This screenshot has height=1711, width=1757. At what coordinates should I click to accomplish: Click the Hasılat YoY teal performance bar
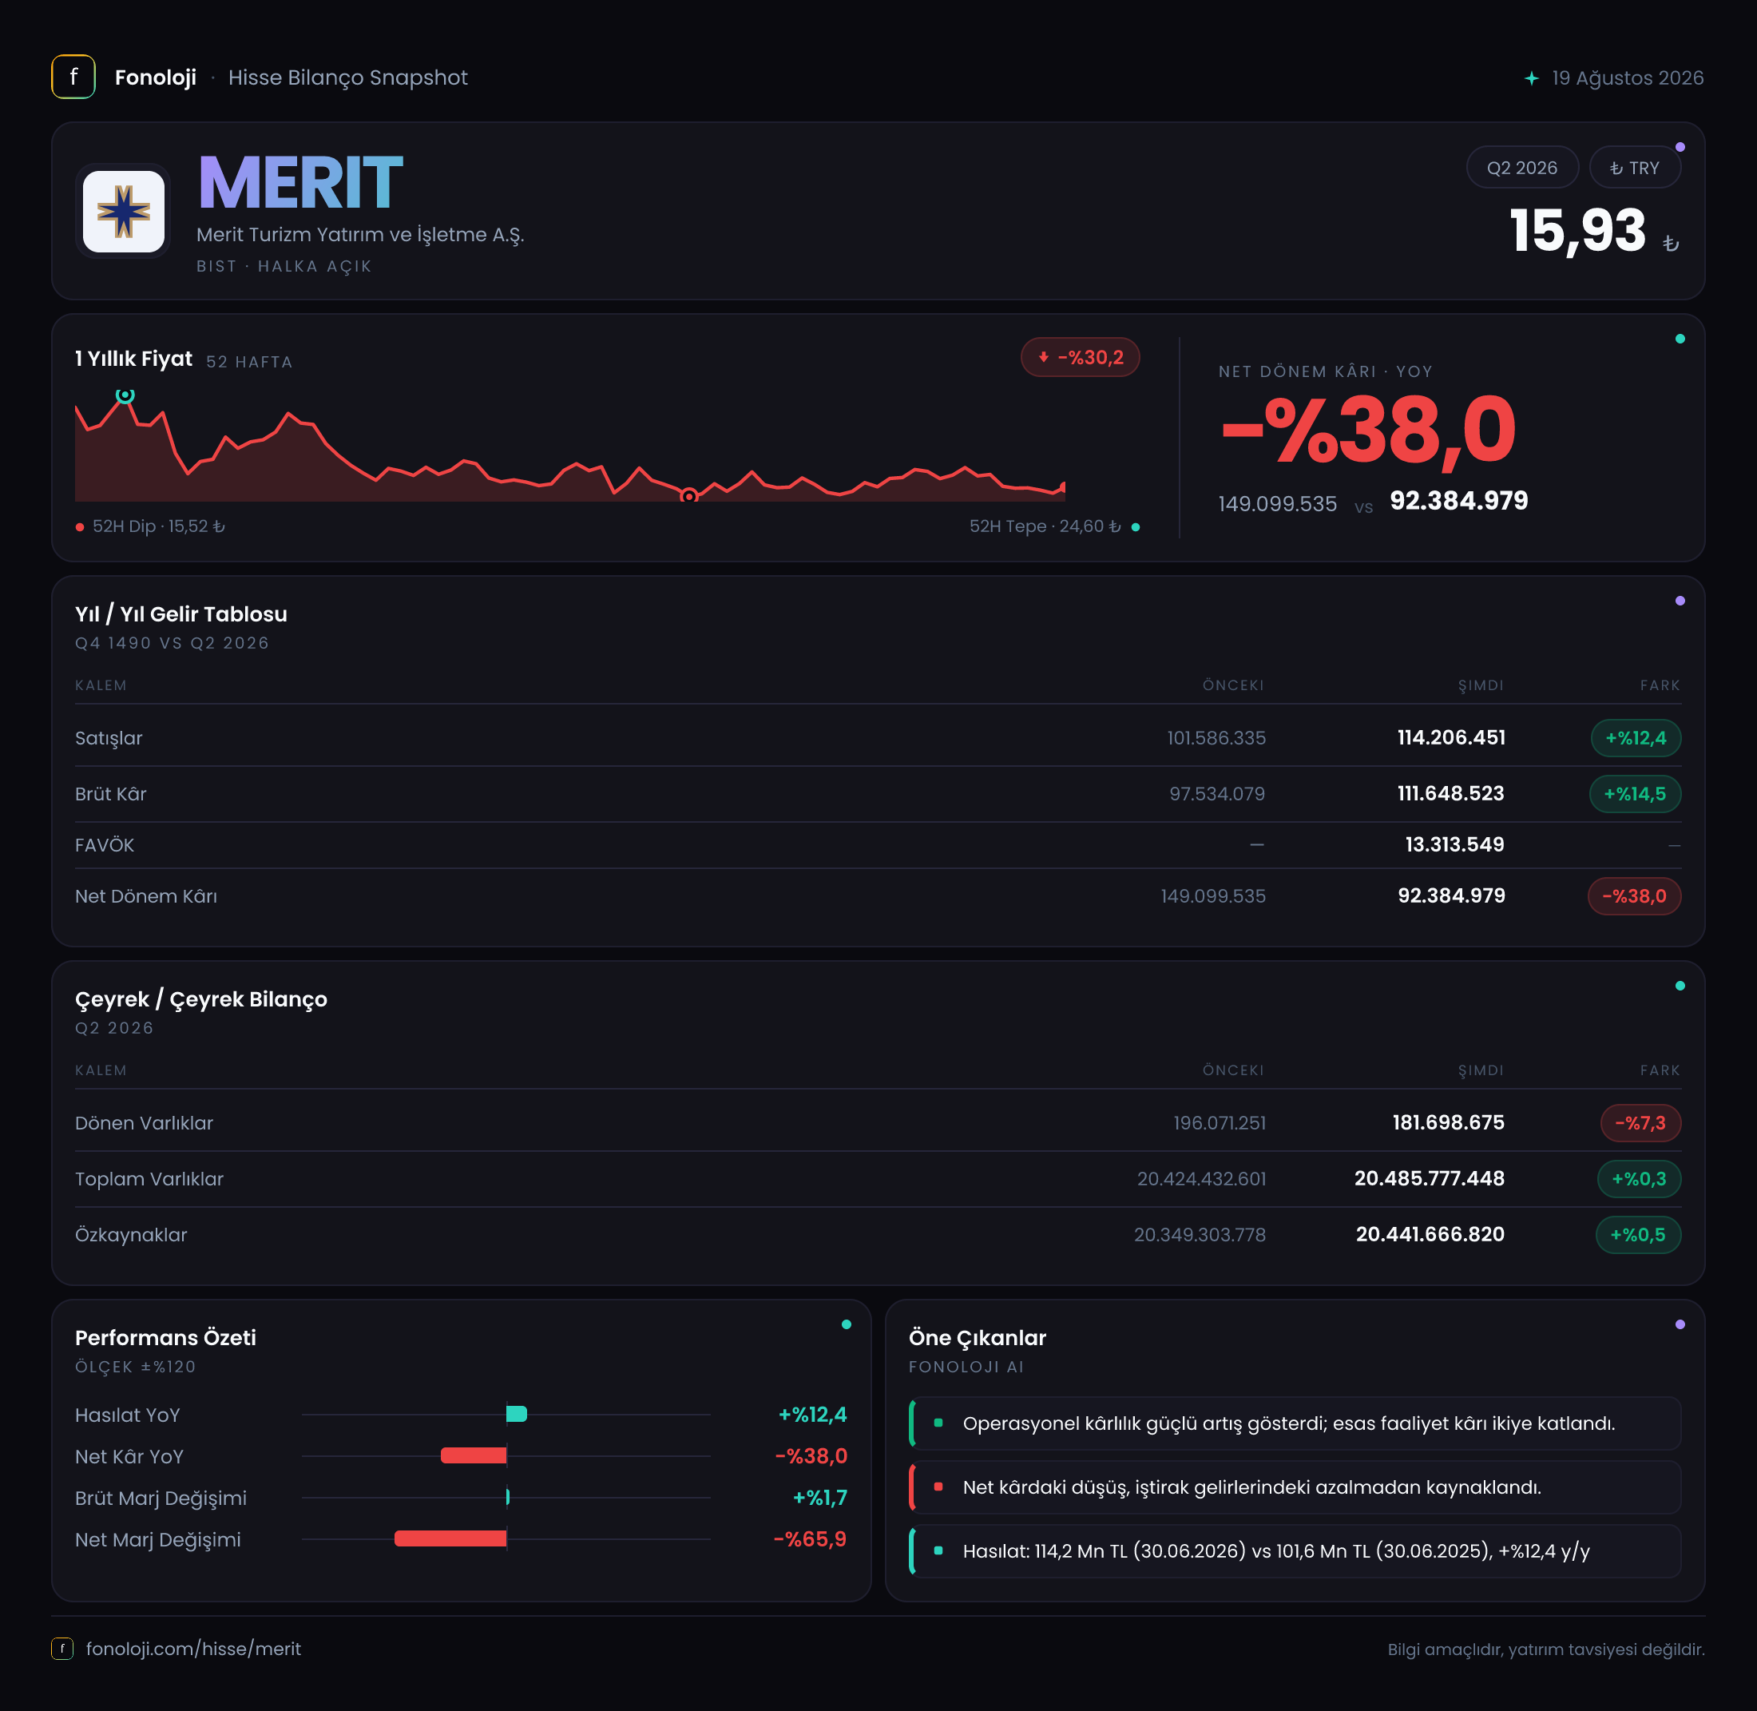point(517,1414)
